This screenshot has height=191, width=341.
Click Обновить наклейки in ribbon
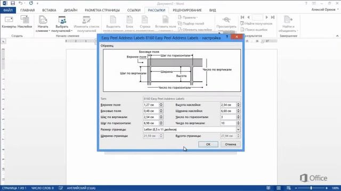(x=195, y=30)
